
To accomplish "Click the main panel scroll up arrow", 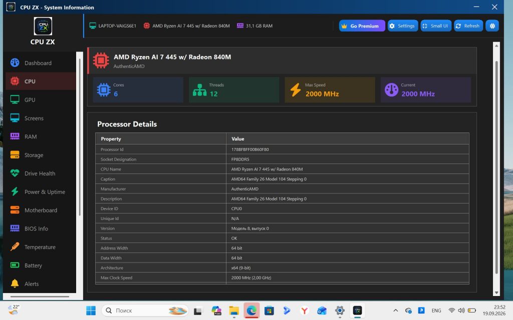I will (496, 45).
